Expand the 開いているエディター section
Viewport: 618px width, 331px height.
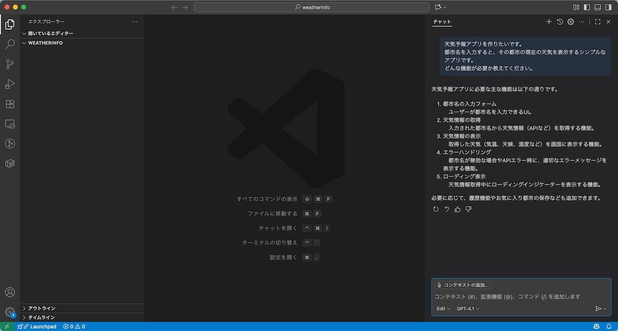(82, 33)
